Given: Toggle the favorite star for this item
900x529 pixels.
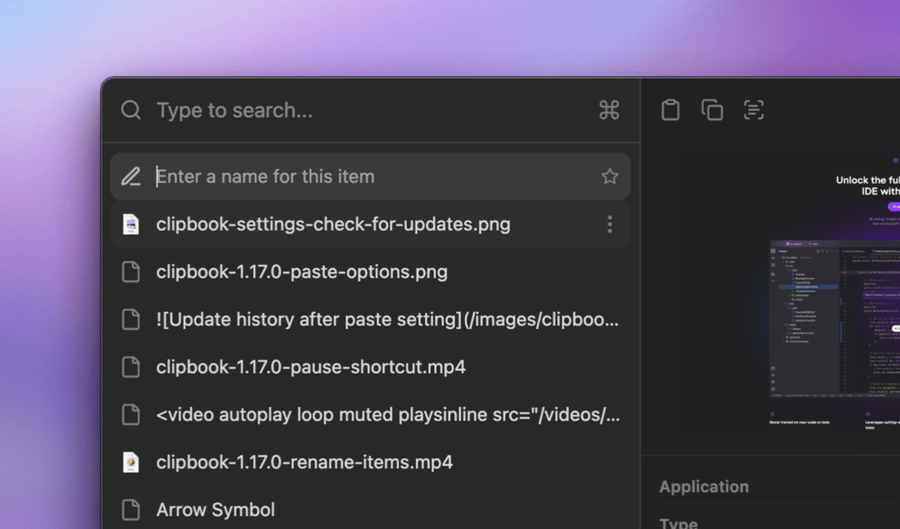Looking at the screenshot, I should tap(610, 176).
